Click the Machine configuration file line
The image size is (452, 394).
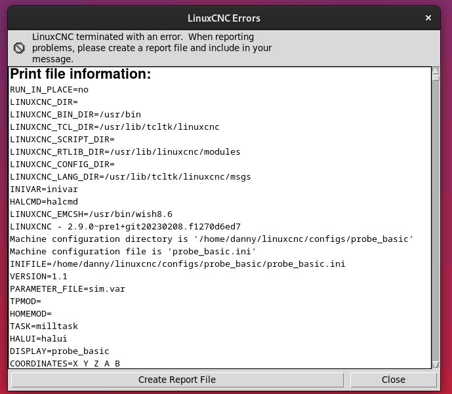tap(133, 252)
